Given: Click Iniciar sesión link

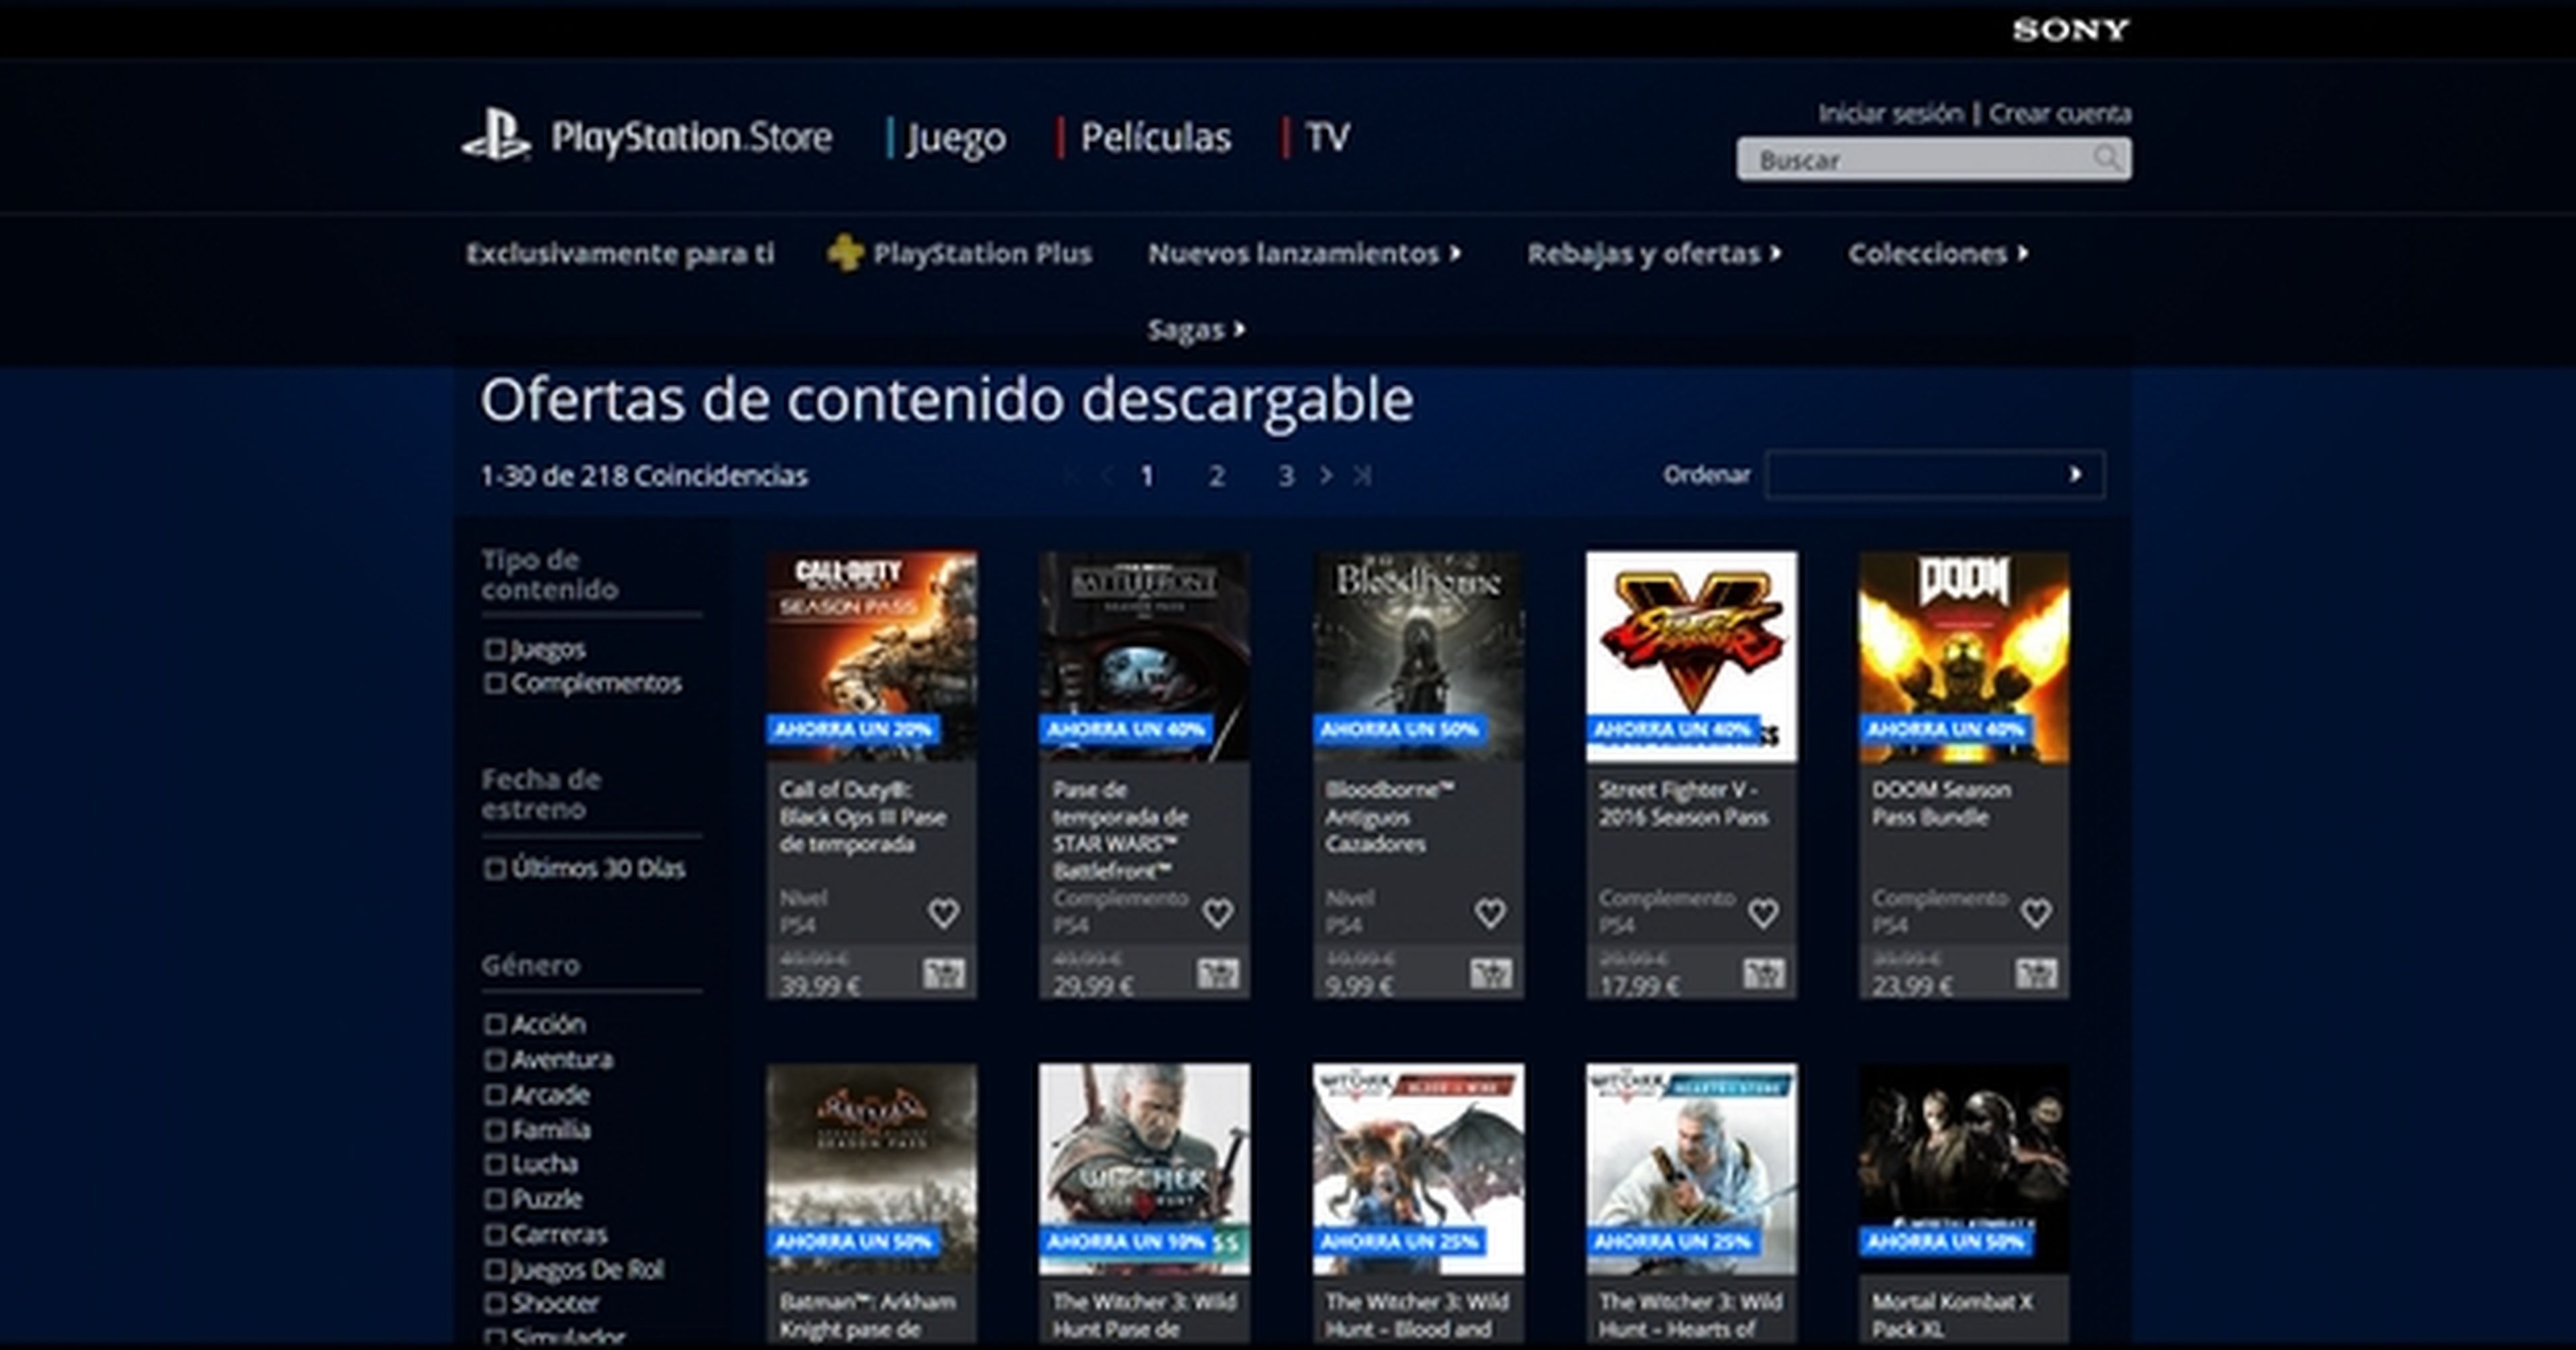Looking at the screenshot, I should pos(1890,113).
